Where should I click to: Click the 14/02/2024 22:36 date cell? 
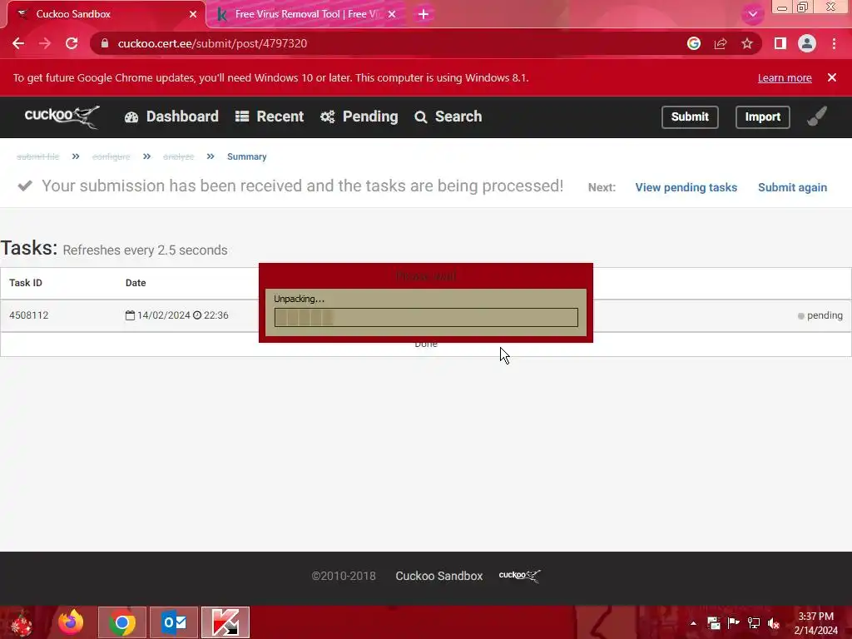tap(176, 315)
